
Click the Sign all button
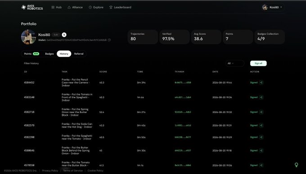tap(258, 63)
